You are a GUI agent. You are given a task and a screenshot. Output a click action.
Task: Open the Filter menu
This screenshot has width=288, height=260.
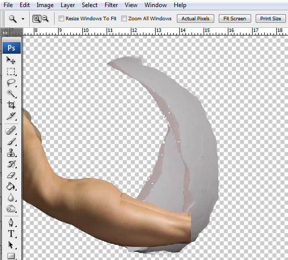click(111, 5)
